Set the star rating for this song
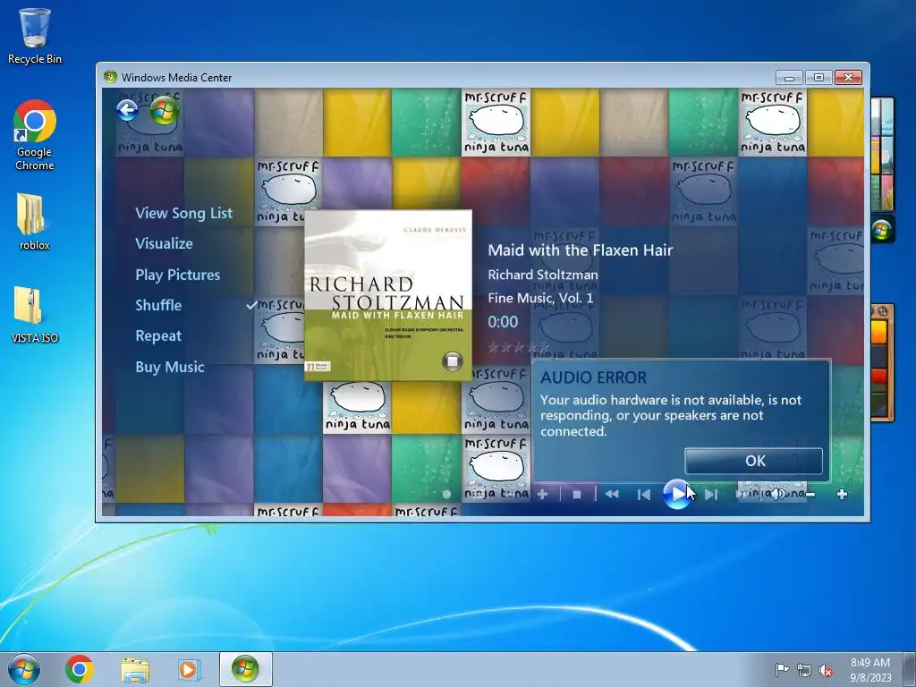This screenshot has width=916, height=687. pos(518,348)
